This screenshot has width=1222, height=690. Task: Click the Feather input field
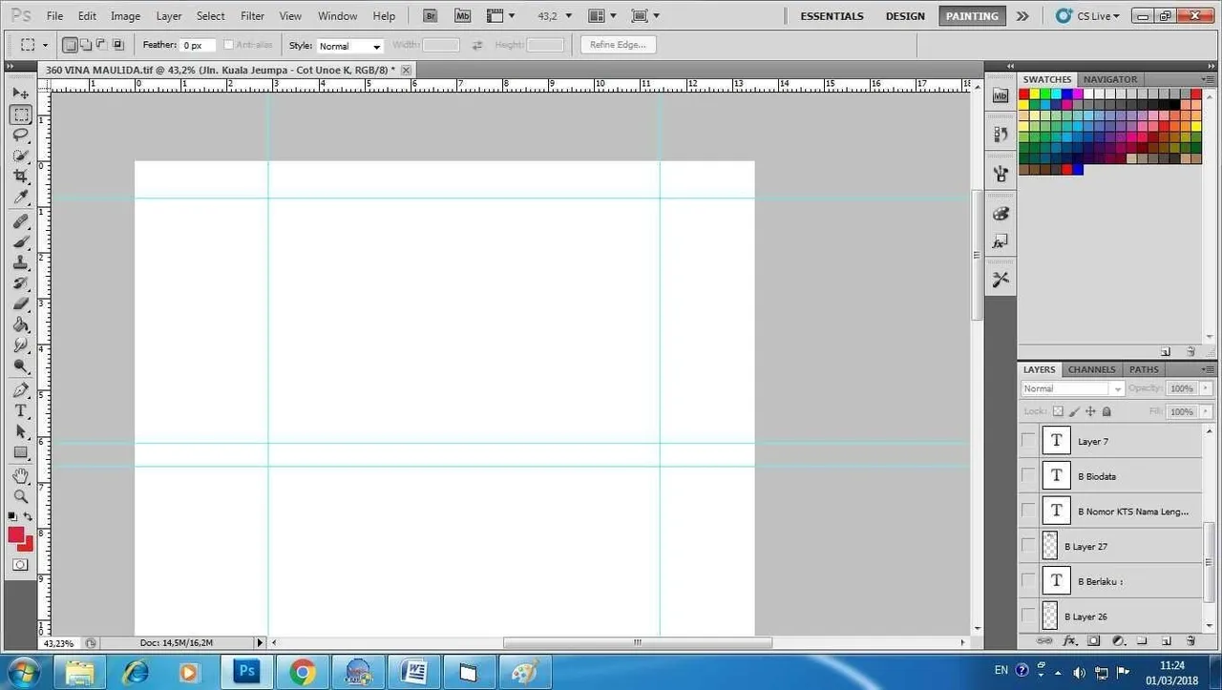point(199,46)
